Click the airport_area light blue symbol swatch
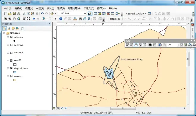This screenshot has width=196, height=116. pos(15,72)
